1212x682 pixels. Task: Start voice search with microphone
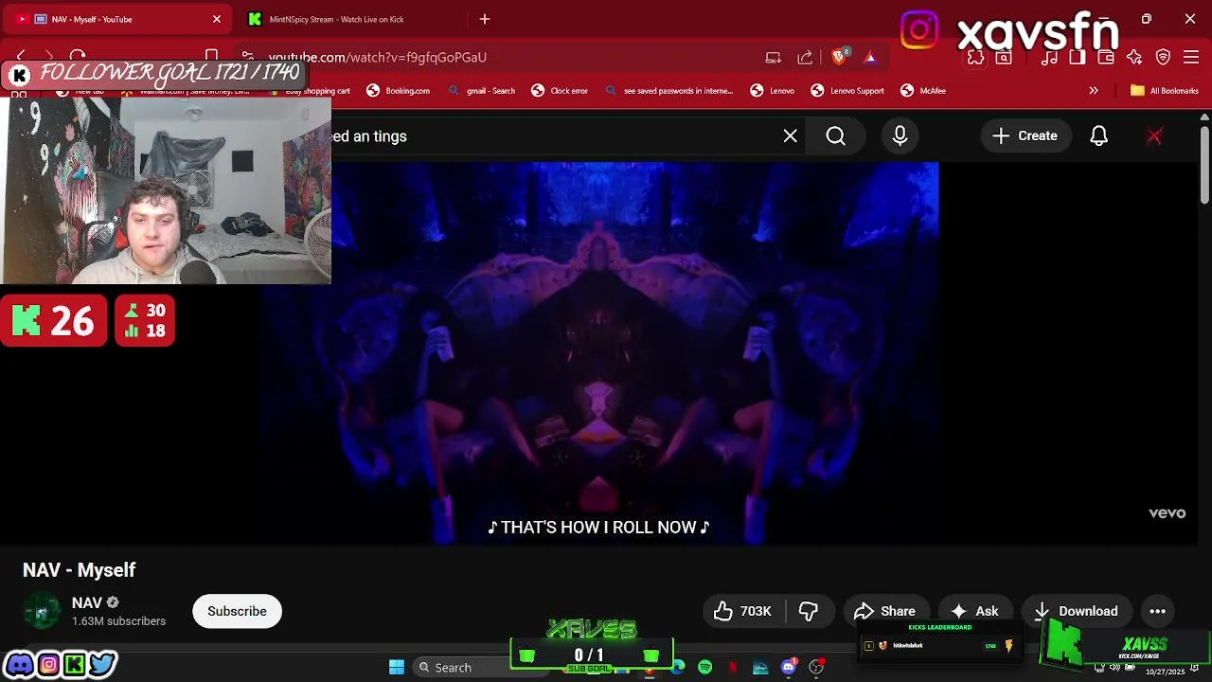900,136
